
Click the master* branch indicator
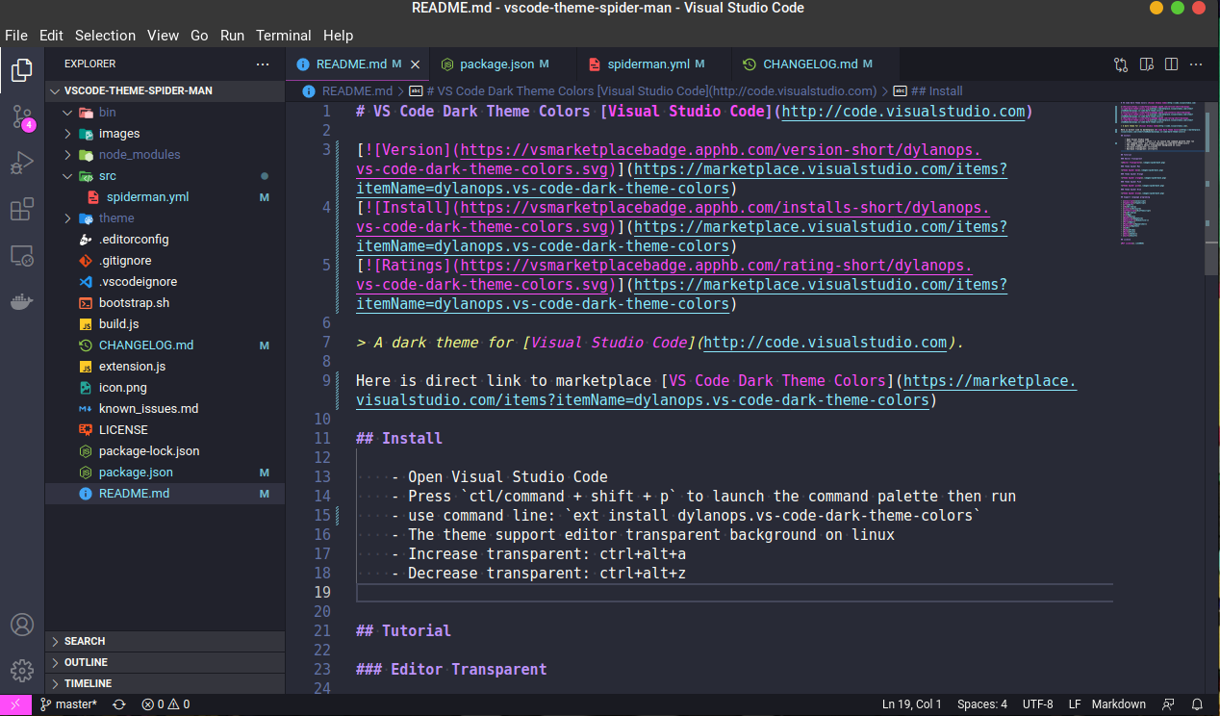click(x=69, y=703)
